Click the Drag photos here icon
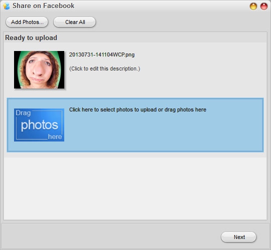Screen dimensions: 271x250 39,125
